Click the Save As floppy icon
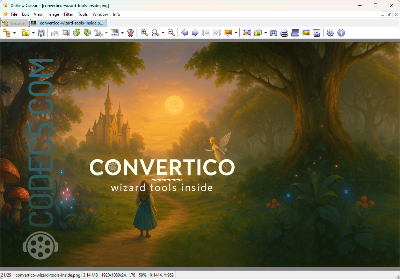The width and height of the screenshot is (400, 279). point(41,33)
